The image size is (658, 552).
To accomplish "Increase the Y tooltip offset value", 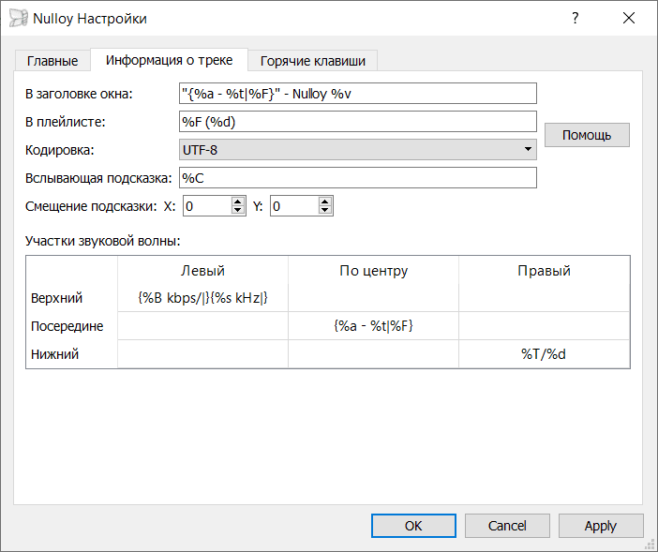I will (325, 201).
